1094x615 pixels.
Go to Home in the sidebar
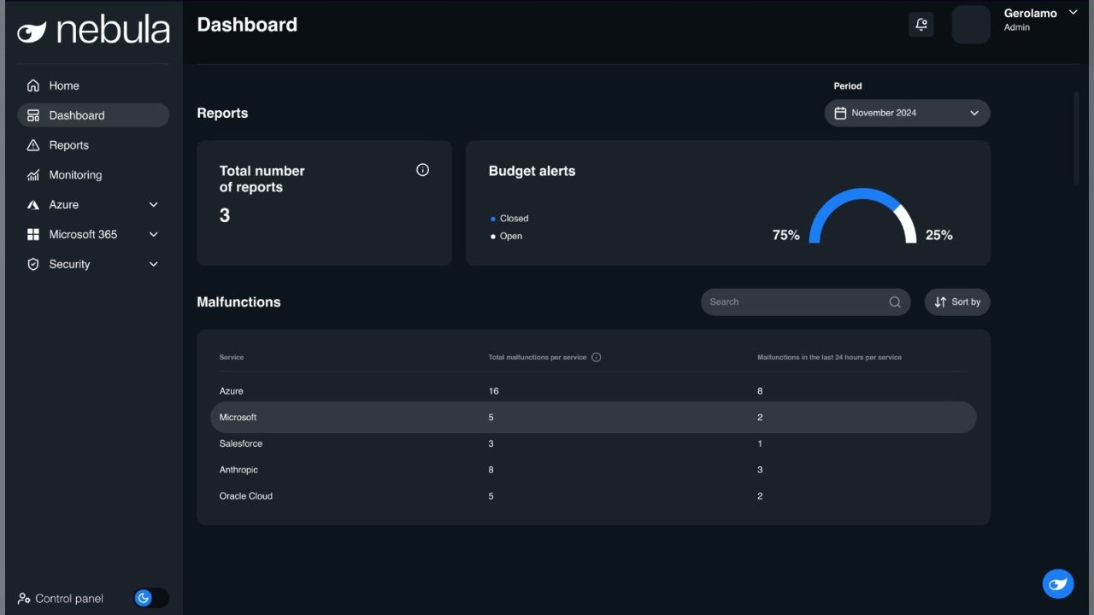pyautogui.click(x=64, y=85)
